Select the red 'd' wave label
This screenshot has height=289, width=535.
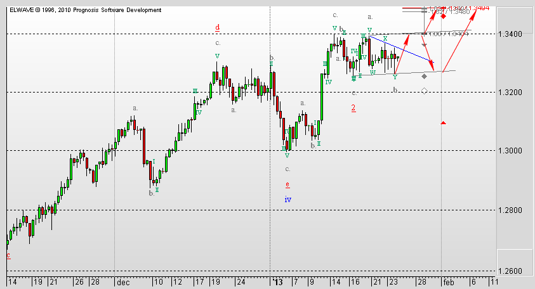click(x=217, y=27)
